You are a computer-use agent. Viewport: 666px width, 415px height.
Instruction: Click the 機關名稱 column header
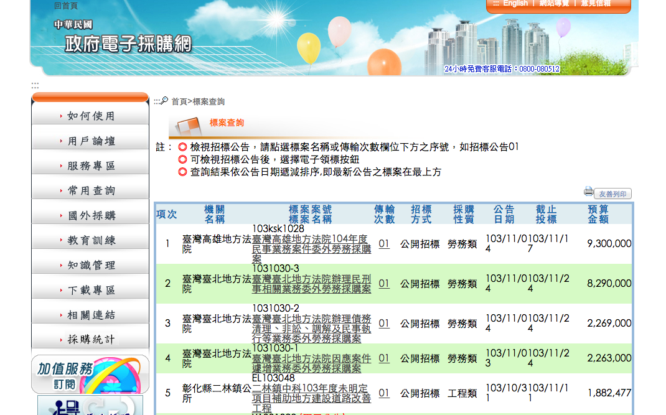[215, 214]
